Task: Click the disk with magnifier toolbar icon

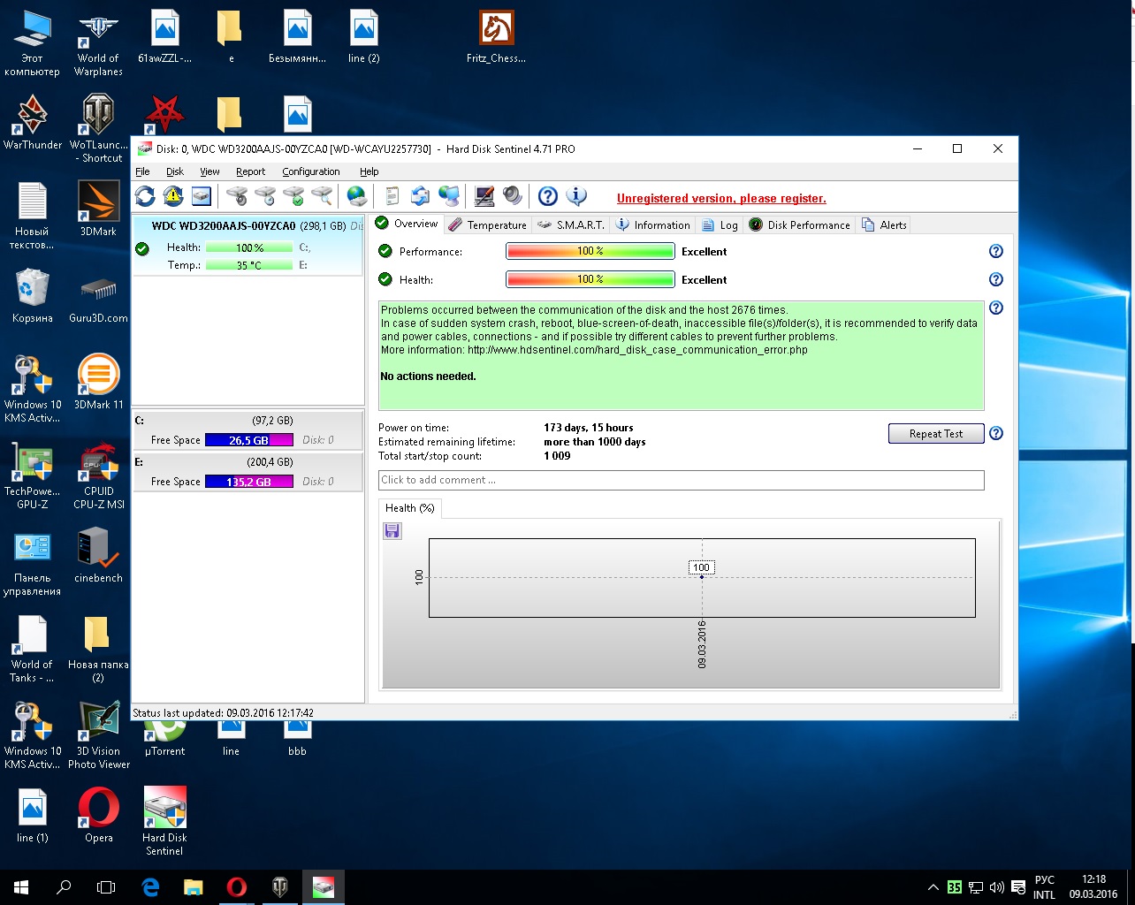Action: (x=322, y=196)
